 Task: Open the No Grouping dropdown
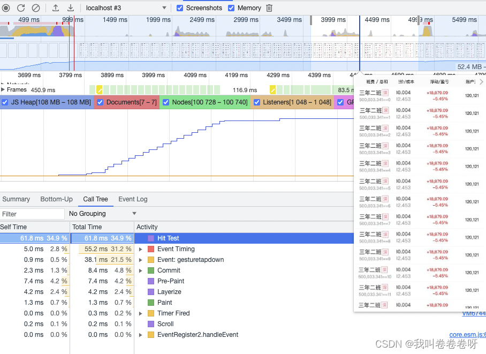point(103,214)
